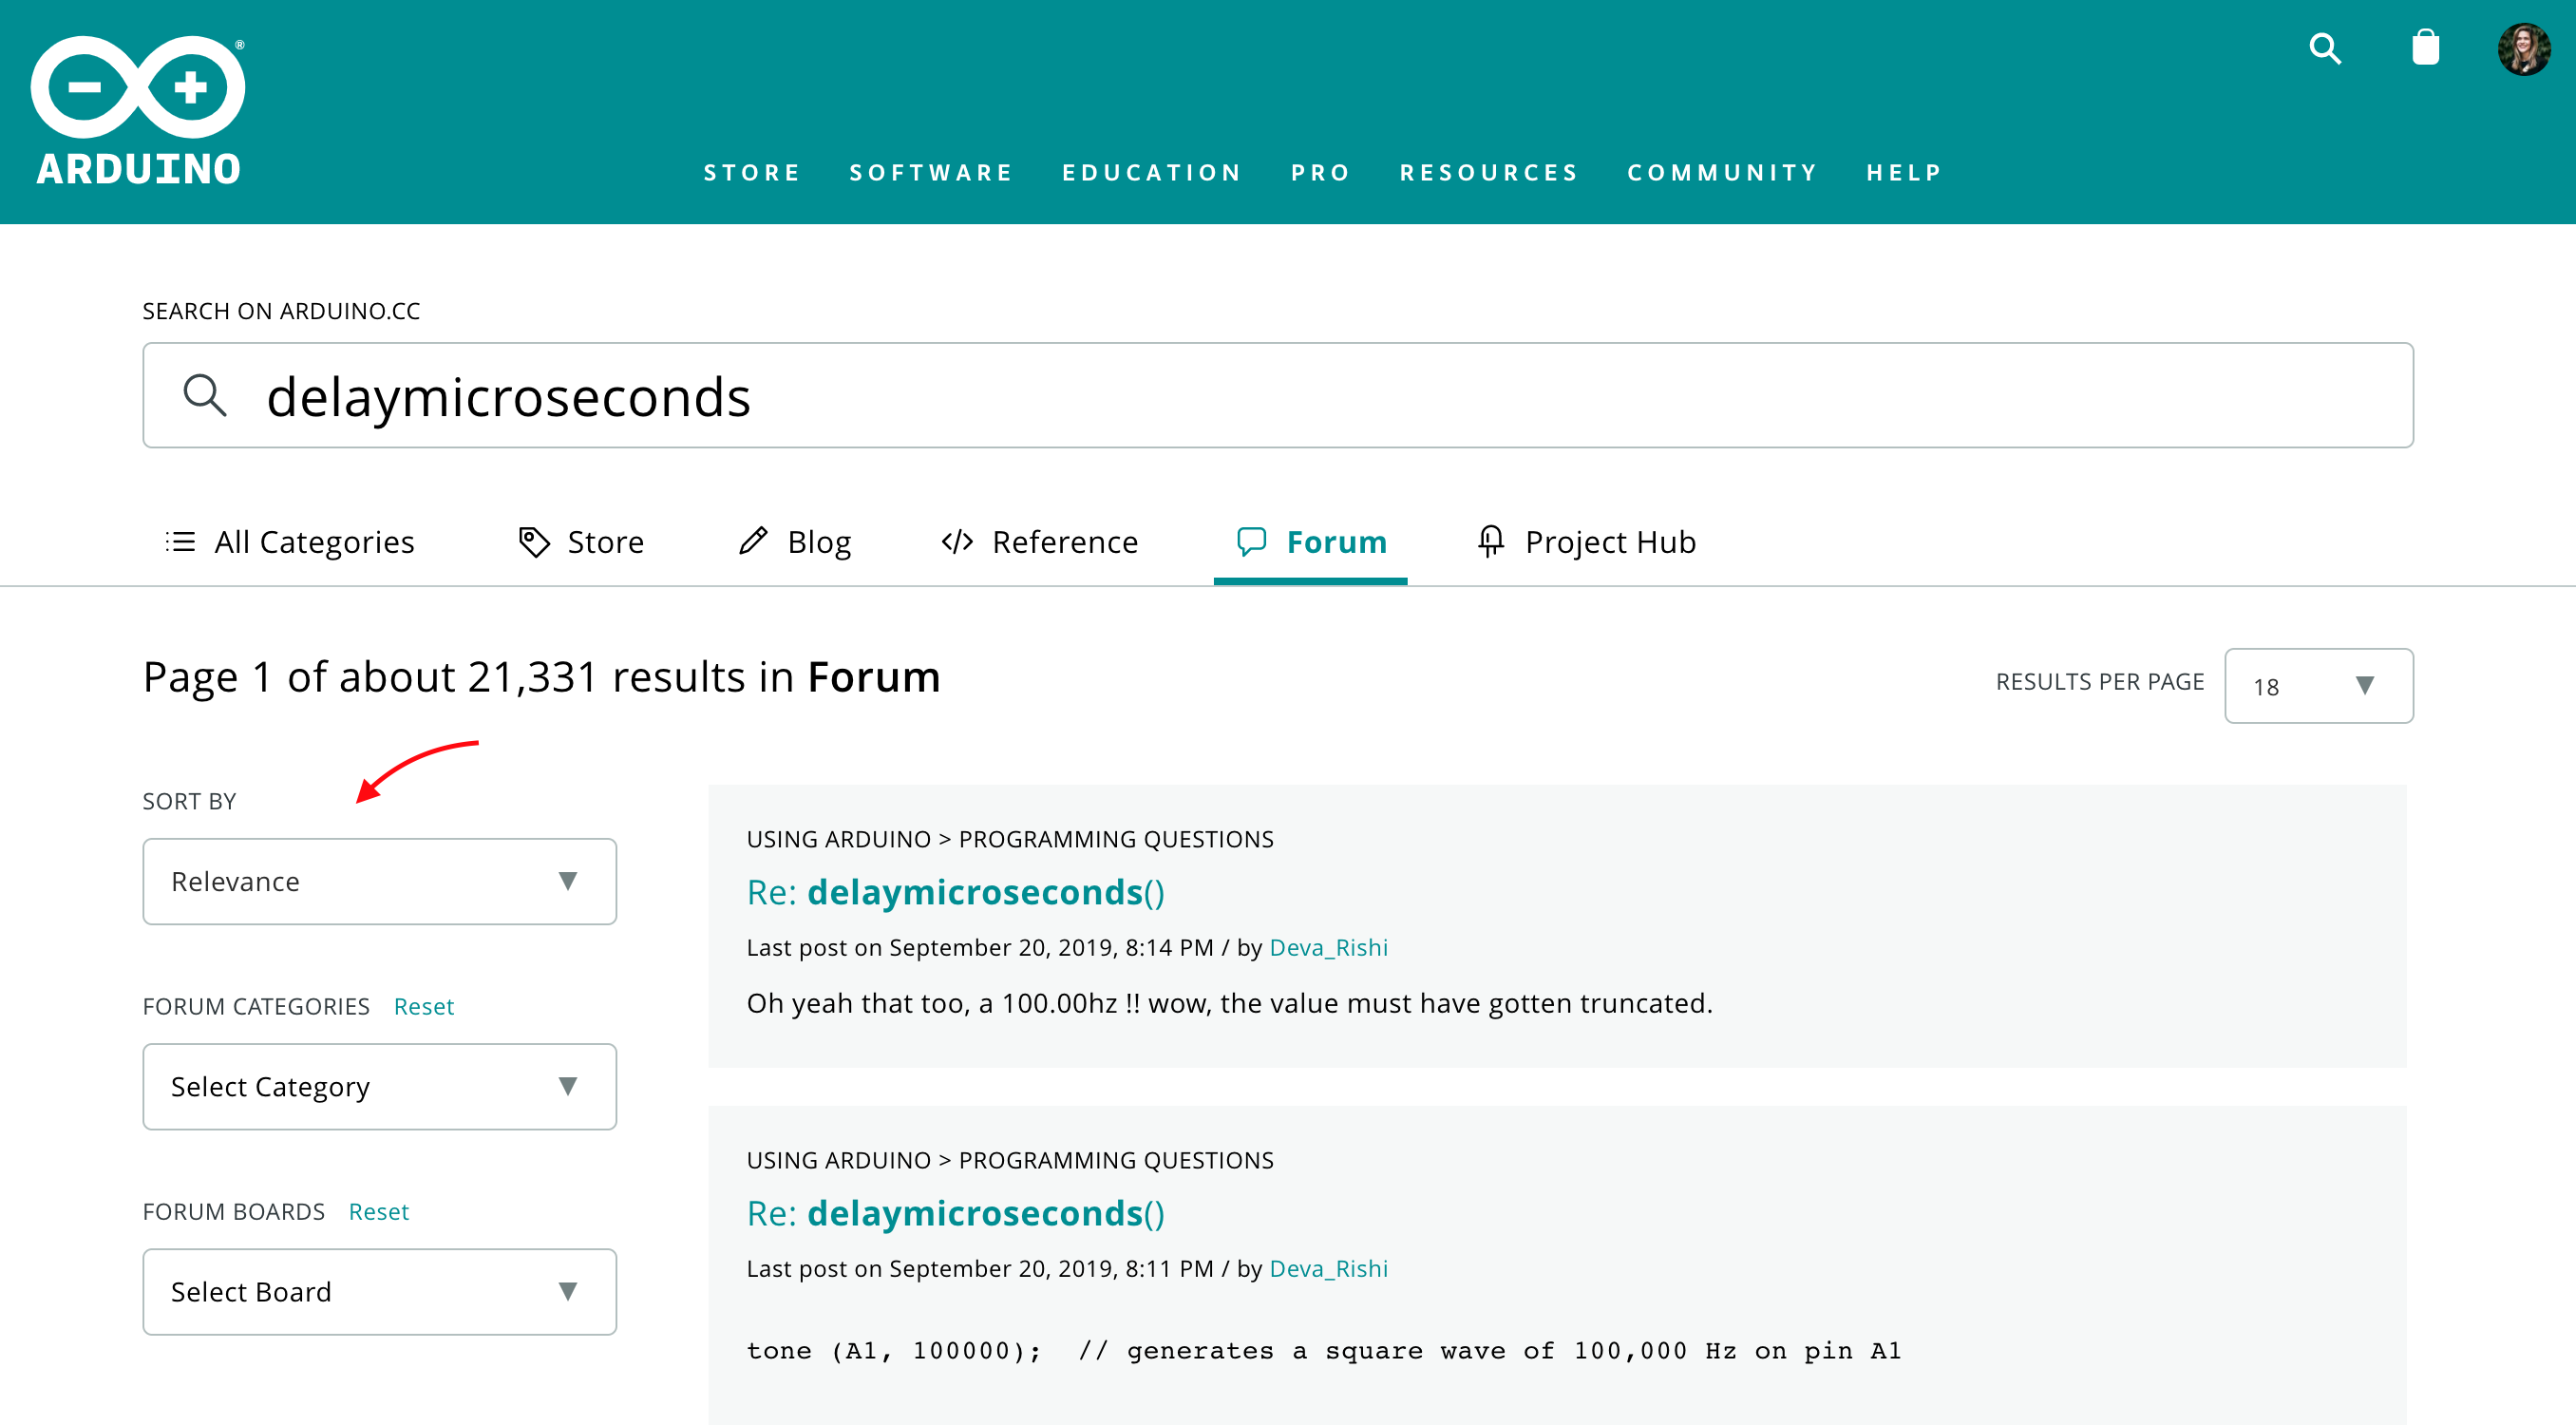The height and width of the screenshot is (1425, 2576).
Task: Click the tone (A1, 100000) code snippet
Action: pos(1323,1351)
